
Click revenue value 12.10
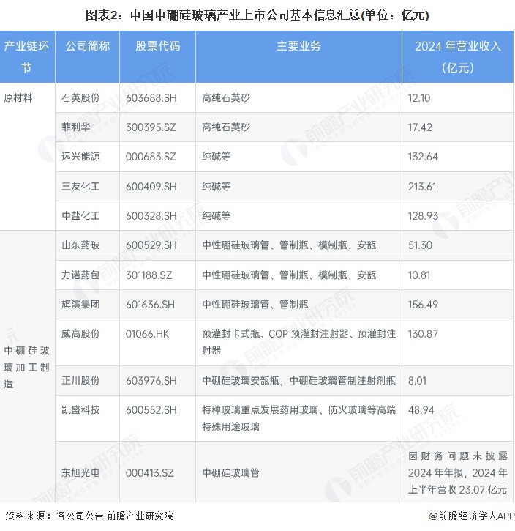(x=419, y=98)
